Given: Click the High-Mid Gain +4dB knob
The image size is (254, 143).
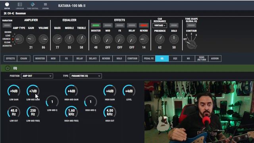Looking at the screenshot, I should pyautogui.click(x=71, y=91).
